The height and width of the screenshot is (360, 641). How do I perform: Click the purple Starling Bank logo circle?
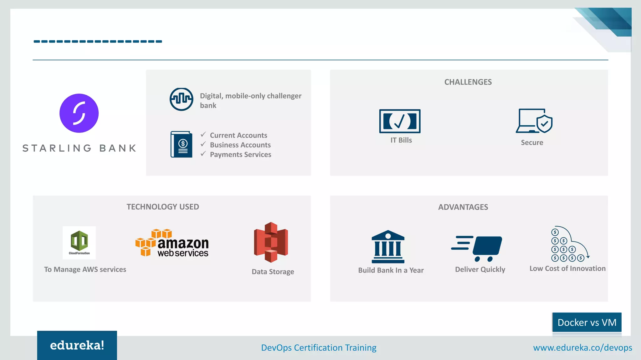[x=79, y=113]
